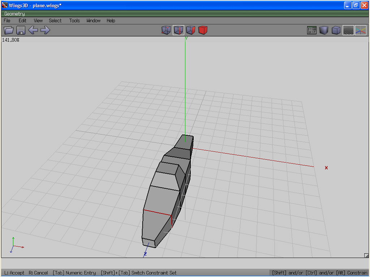
Task: Switch to vertex selection mode cube
Action: coord(166,30)
